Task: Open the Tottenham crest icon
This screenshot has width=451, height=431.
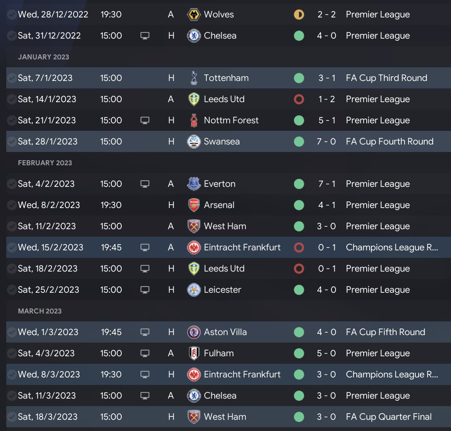Action: pyautogui.click(x=194, y=78)
